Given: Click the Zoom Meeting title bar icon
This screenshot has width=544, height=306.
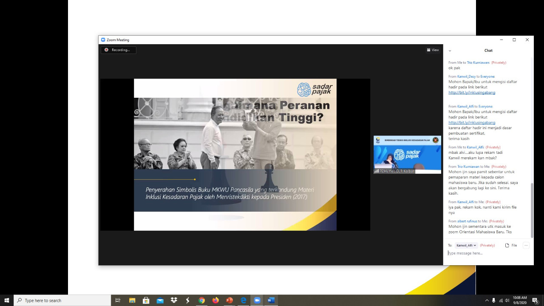Looking at the screenshot, I should [103, 40].
